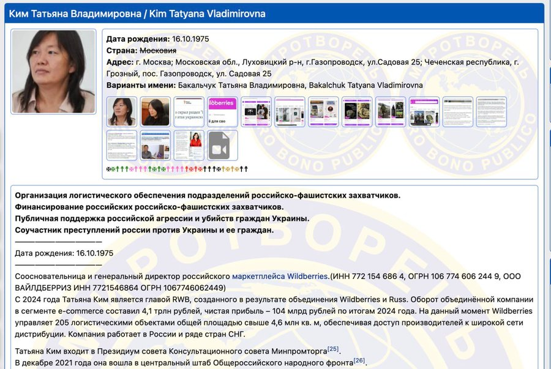Follow the 'маркетплейса Wildberries' link

pyautogui.click(x=280, y=277)
